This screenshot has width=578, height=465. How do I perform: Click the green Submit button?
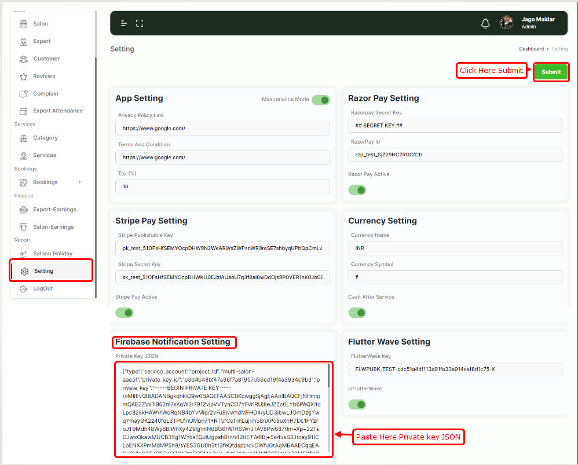[x=551, y=72]
